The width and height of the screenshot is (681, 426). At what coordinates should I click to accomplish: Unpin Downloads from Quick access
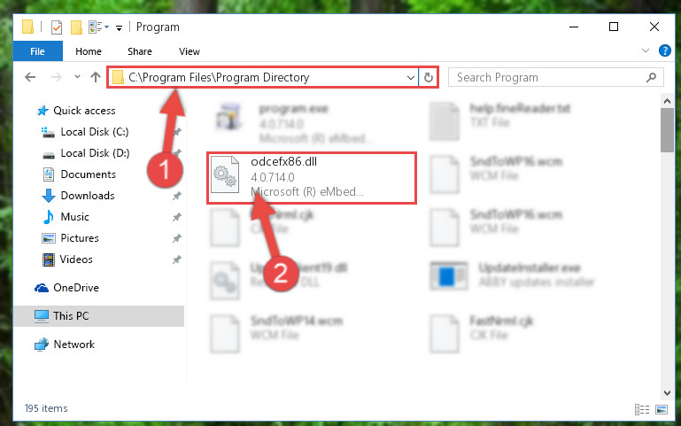[177, 196]
